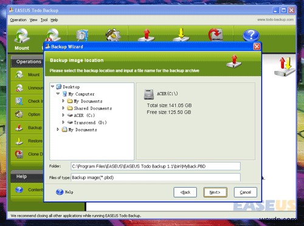This screenshot has height=226, width=304.
Task: Collapse the My Computer tree node
Action: [58, 94]
